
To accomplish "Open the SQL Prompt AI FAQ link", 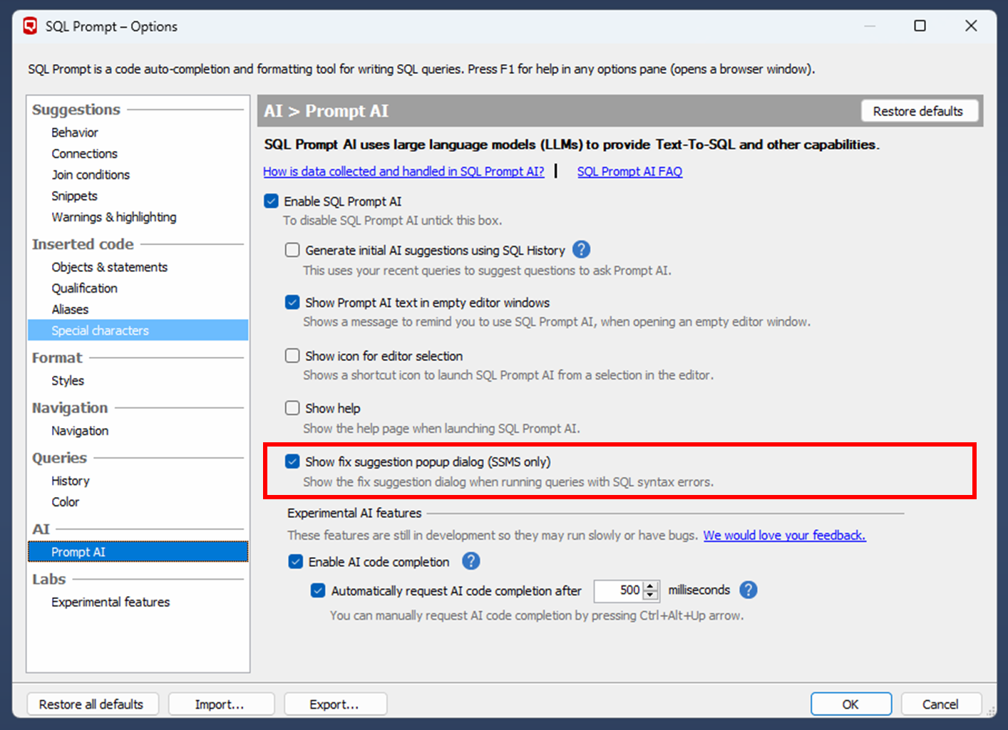I will click(x=629, y=172).
